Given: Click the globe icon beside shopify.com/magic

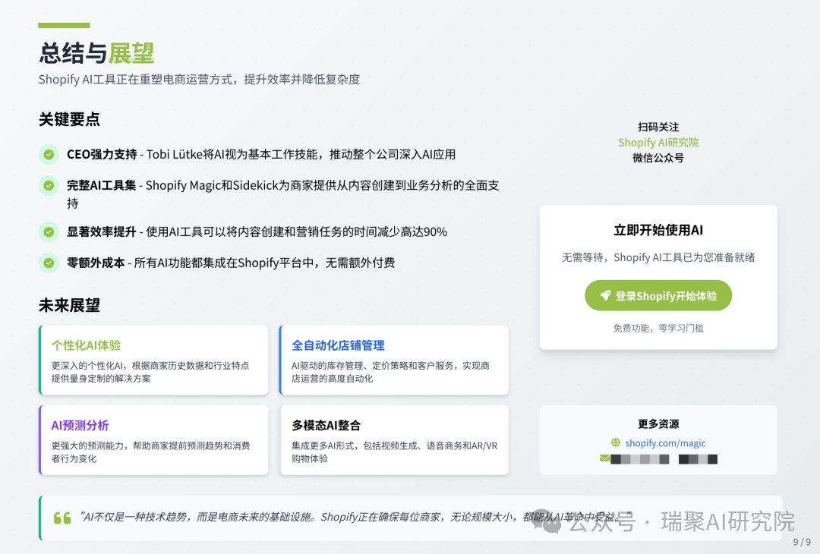Looking at the screenshot, I should tap(616, 442).
